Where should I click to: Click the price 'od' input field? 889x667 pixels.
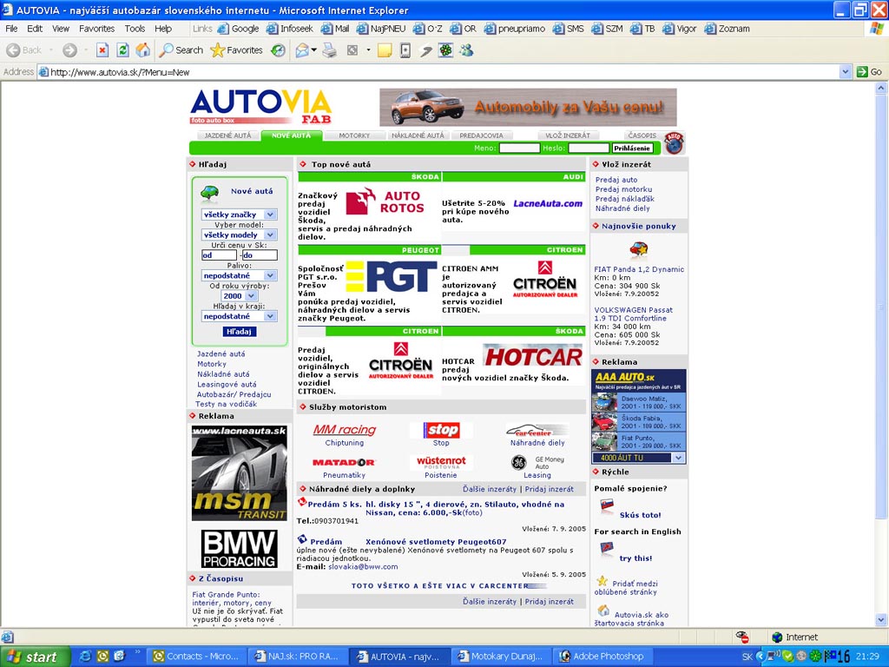coord(219,255)
